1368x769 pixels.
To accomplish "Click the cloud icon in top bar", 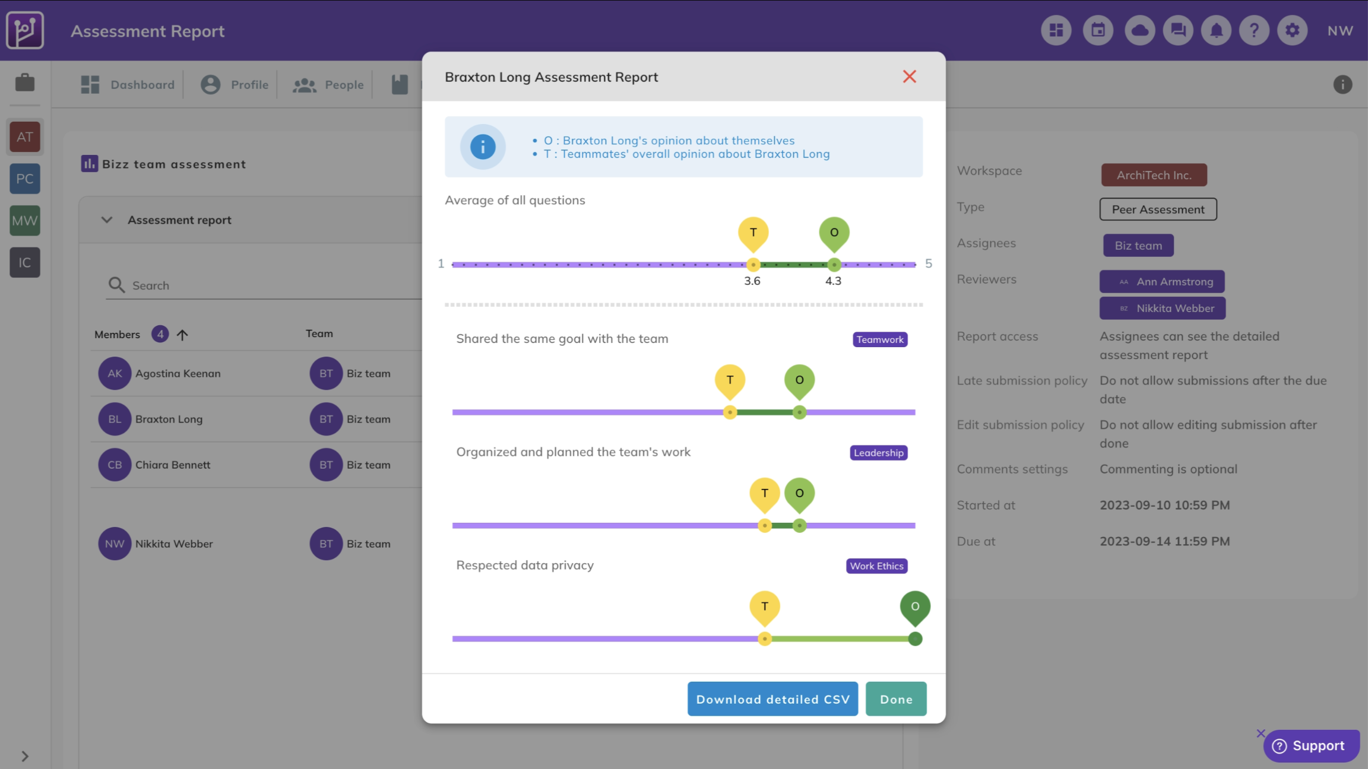I will [1139, 30].
